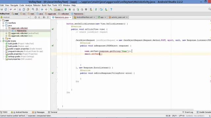Click the navigate Forward arrow icon
This screenshot has height=118, width=211.
pyautogui.click(x=46, y=10)
